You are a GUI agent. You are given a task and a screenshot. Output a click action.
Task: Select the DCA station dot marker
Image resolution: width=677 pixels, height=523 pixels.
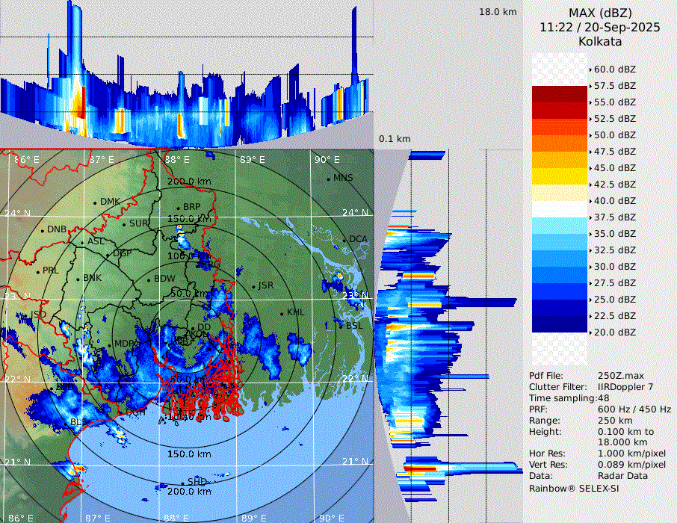(x=345, y=241)
